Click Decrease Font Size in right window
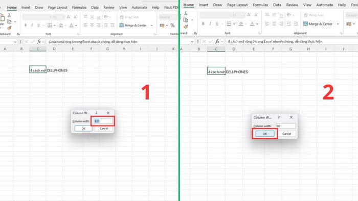 (256, 15)
